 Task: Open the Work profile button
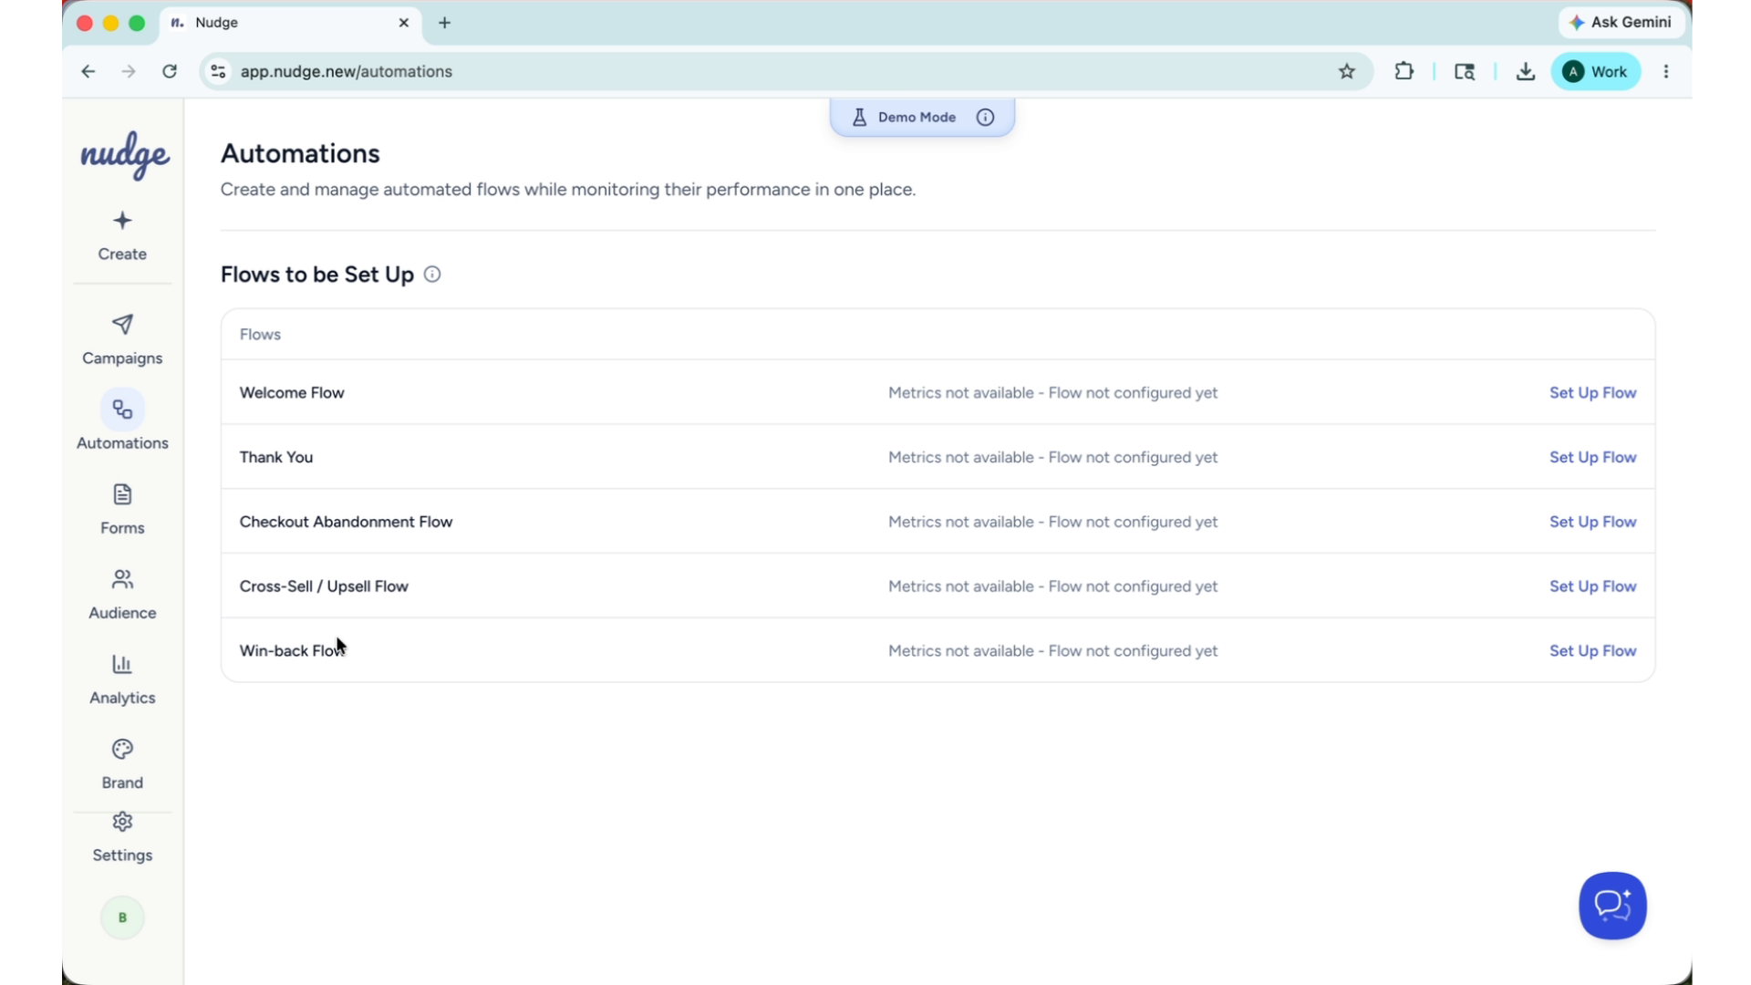(x=1596, y=71)
